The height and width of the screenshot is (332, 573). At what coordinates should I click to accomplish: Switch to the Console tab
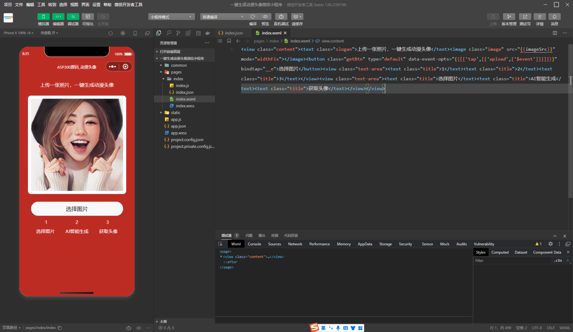(254, 244)
